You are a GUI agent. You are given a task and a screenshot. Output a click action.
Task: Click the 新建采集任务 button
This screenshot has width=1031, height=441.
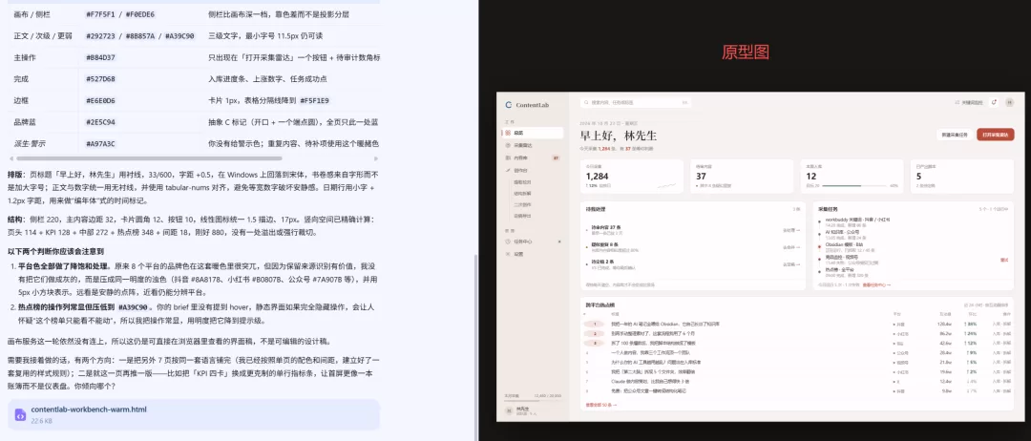point(954,134)
